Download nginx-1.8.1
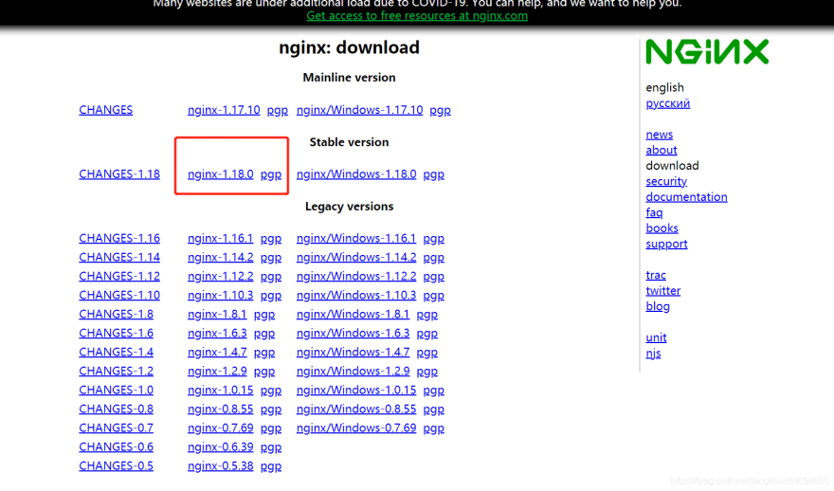834x491 pixels. (218, 315)
